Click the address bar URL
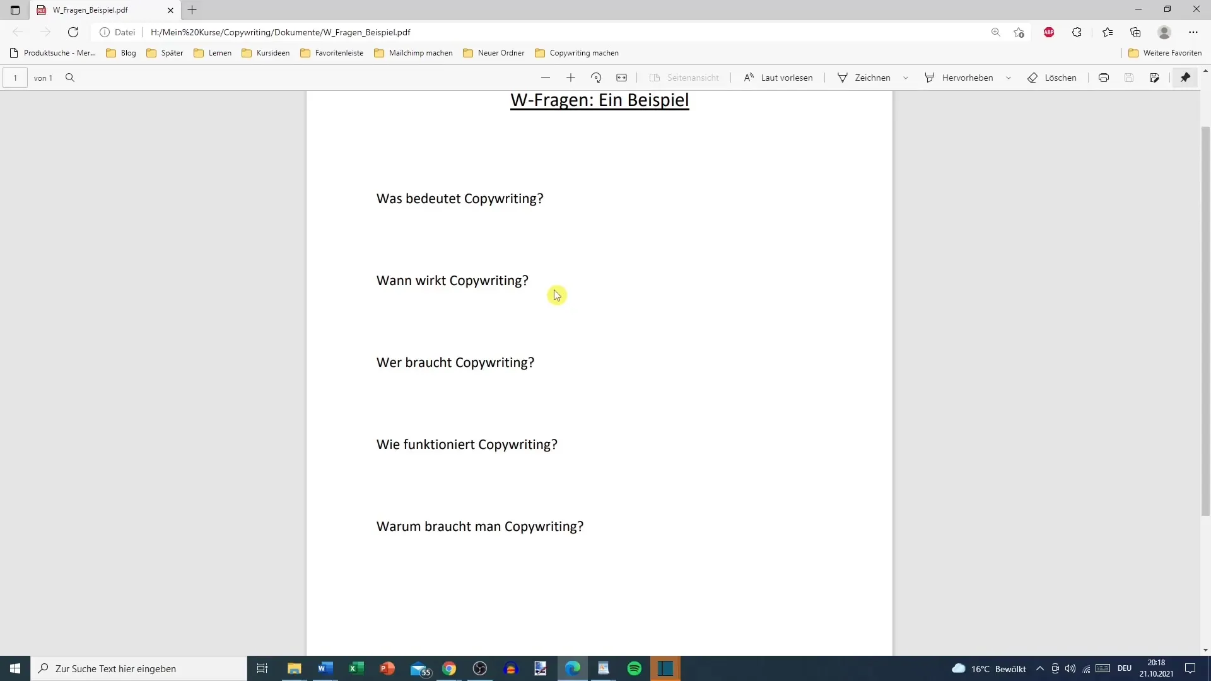 point(281,32)
